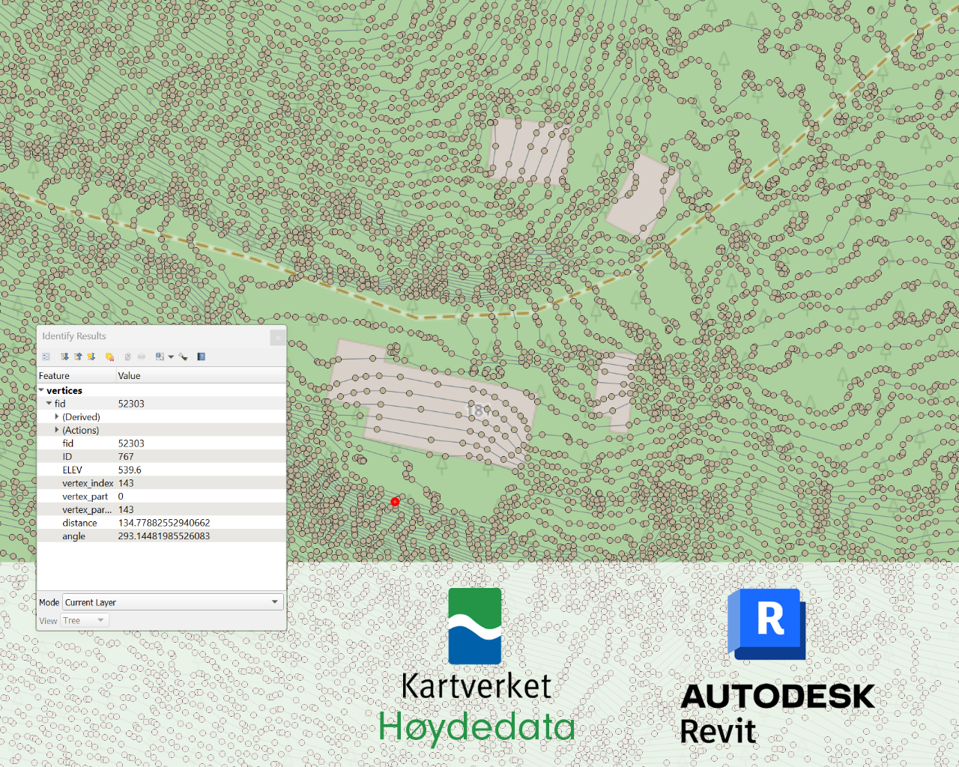The image size is (959, 767).
Task: Click the Print response icon
Action: (142, 357)
